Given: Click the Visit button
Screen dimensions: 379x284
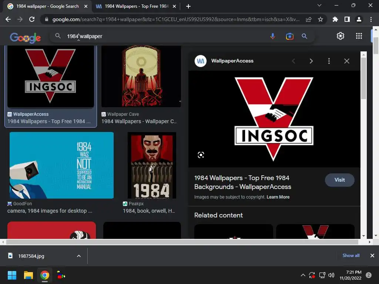Looking at the screenshot, I should click(340, 180).
